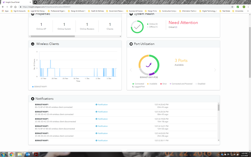Toggle the Disabled legend item
Image resolution: width=251 pixels, height=157 pixels.
[200, 84]
